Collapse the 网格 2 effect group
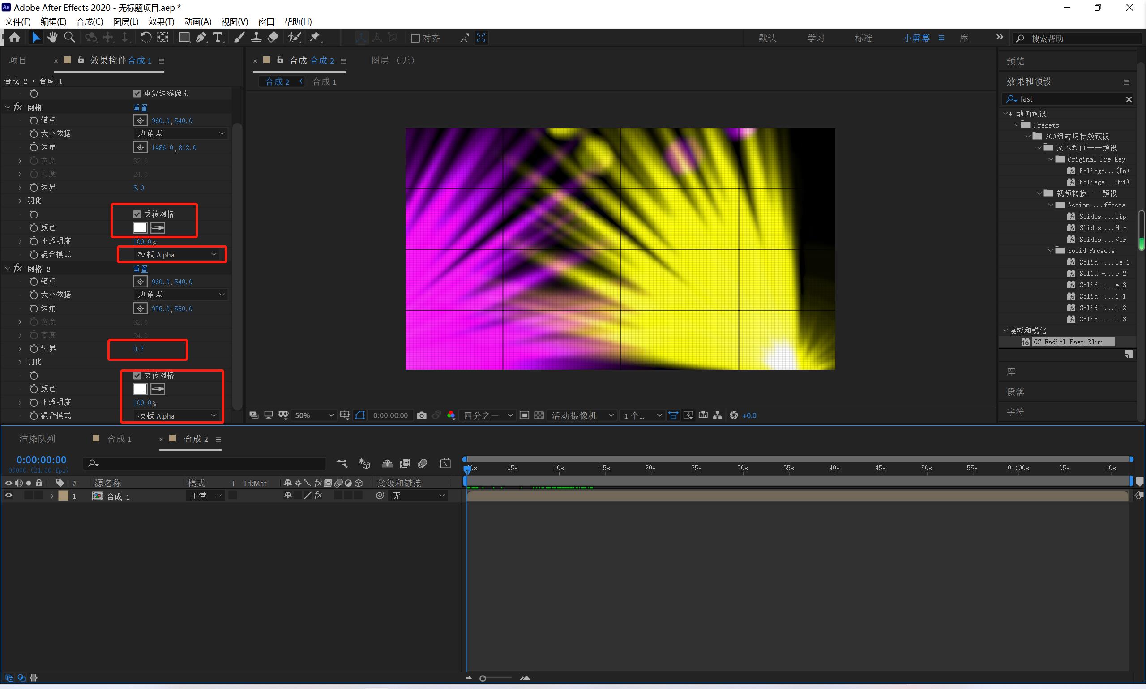Screen dimensions: 1146x689 click(x=8, y=269)
